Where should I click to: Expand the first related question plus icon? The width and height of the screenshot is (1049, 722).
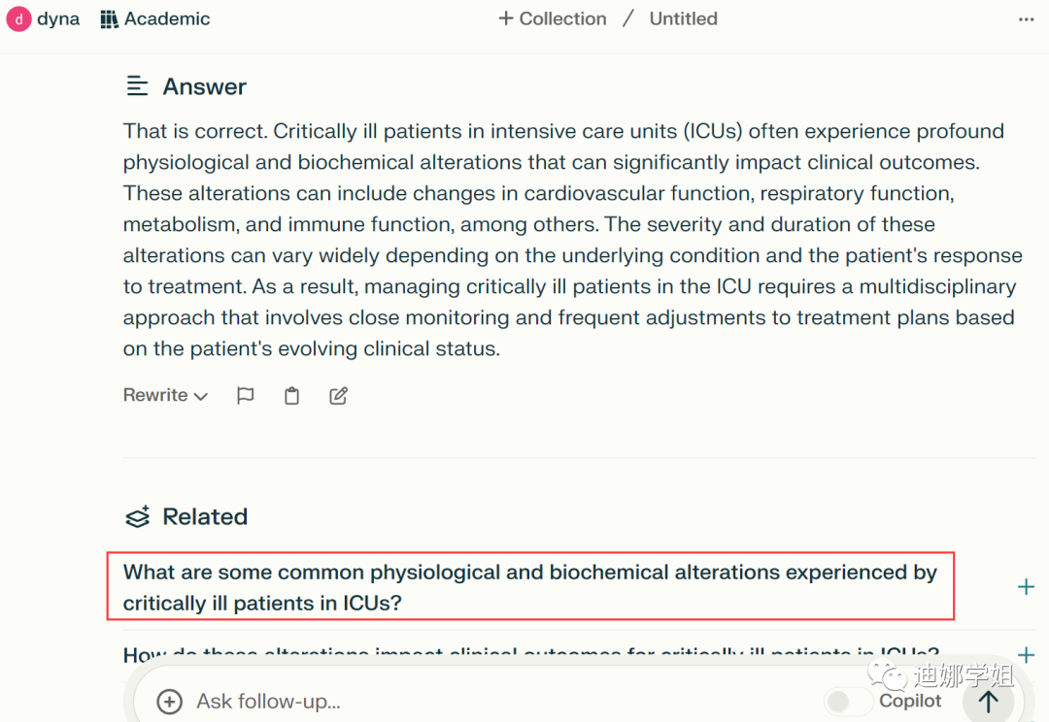click(x=1026, y=587)
